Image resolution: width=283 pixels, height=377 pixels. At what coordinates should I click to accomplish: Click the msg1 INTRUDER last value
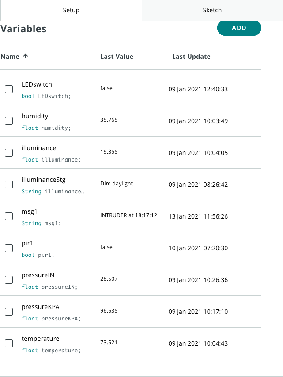pyautogui.click(x=128, y=215)
